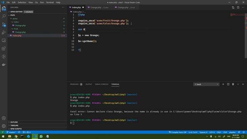
Task: Open the View menu
Action: pyautogui.click(x=30, y=2)
